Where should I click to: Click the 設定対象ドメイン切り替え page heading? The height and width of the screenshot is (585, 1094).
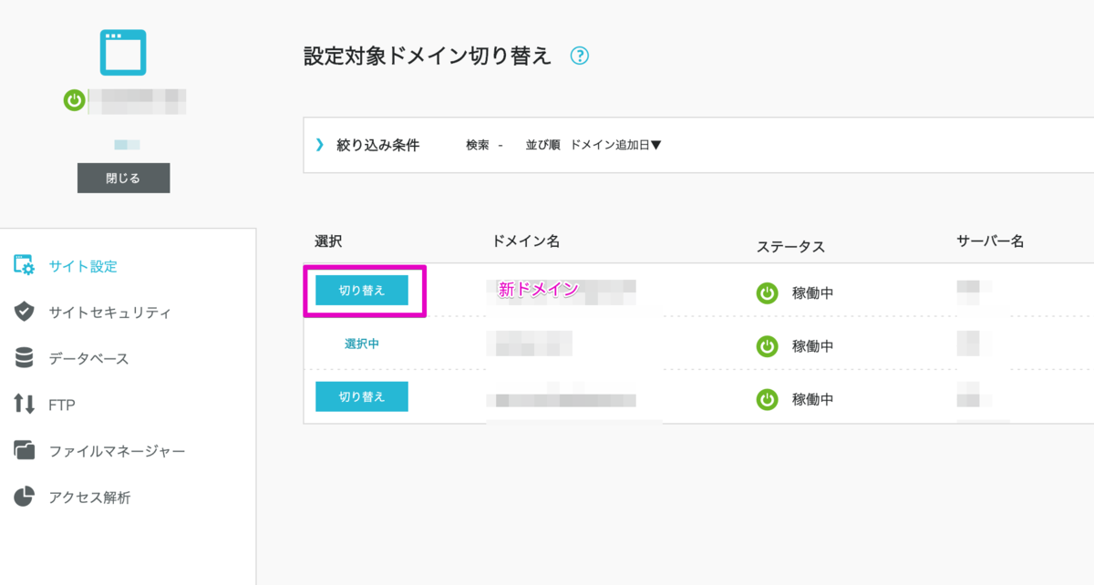click(x=428, y=56)
